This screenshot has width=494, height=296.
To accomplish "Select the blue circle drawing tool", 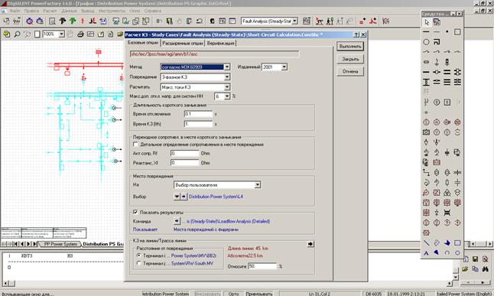I will (457, 253).
